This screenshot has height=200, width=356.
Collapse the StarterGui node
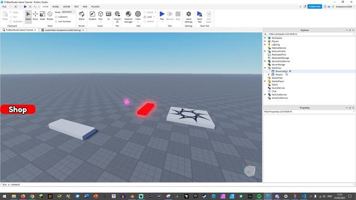265,68
